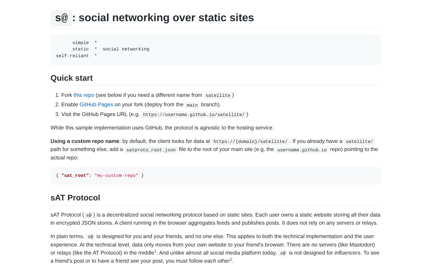Select the s@ badge in the page title
This screenshot has width=431, height=269.
[x=61, y=18]
